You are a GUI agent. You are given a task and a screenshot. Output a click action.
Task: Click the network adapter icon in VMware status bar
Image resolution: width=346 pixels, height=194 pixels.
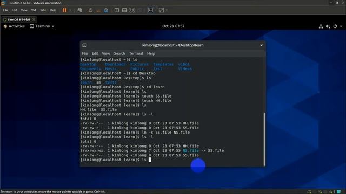pyautogui.click(x=320, y=192)
